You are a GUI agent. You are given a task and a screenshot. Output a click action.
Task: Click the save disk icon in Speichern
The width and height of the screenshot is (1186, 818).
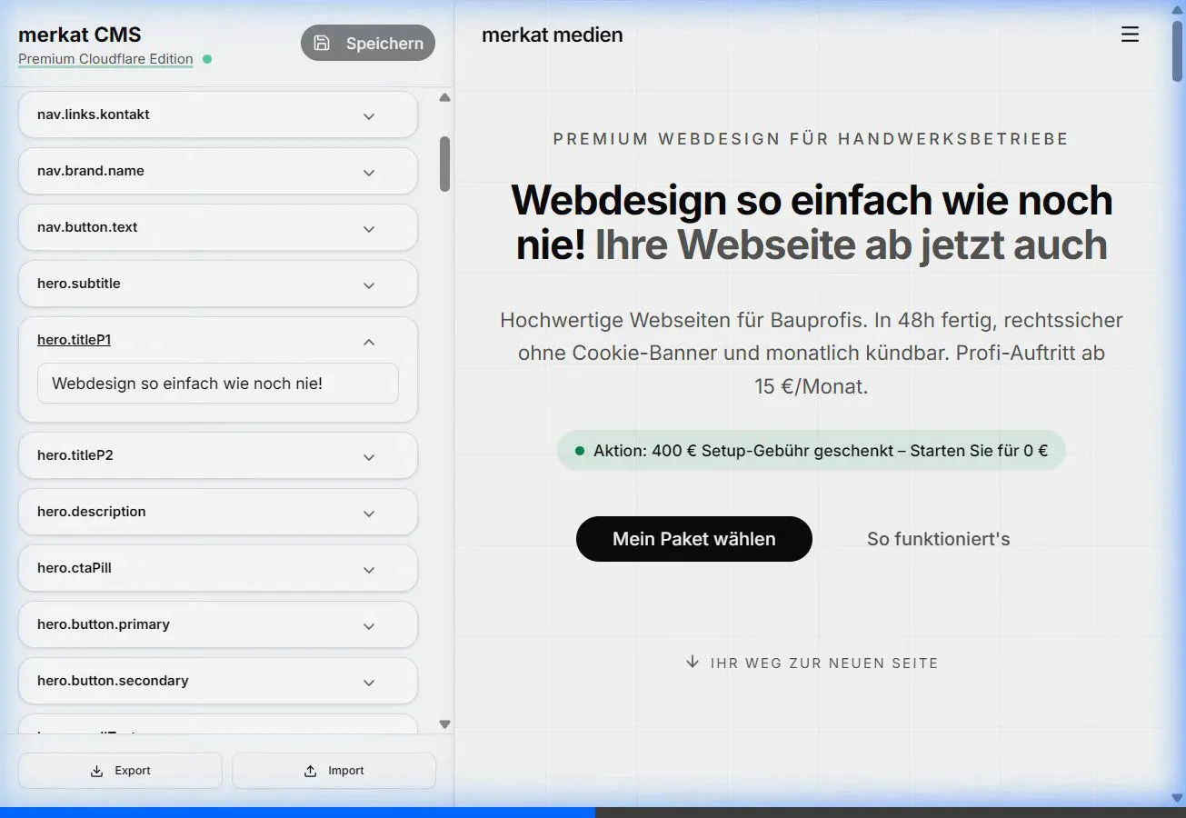pos(322,43)
